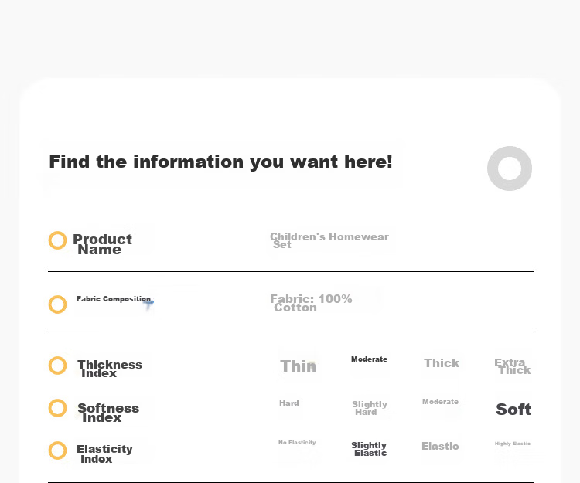
Task: Click the 'Thickness Index' label
Action: pyautogui.click(x=110, y=369)
